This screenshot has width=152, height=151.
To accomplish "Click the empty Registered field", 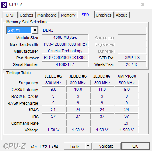I will 132,44.
